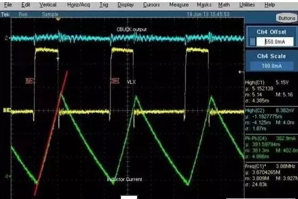298x199 pixels.
Task: Open the Horiz/Acq menu
Action: tap(78, 5)
